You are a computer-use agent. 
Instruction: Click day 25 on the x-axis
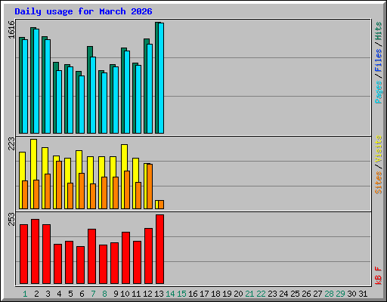[x=295, y=294]
